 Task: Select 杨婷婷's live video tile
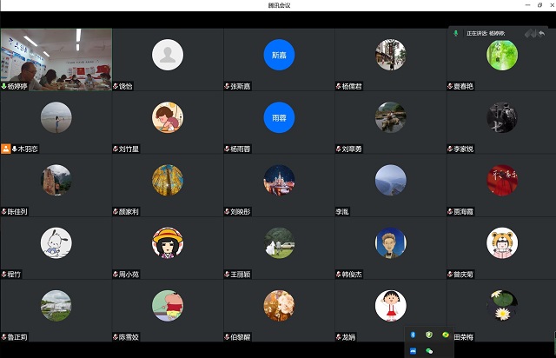pos(56,55)
